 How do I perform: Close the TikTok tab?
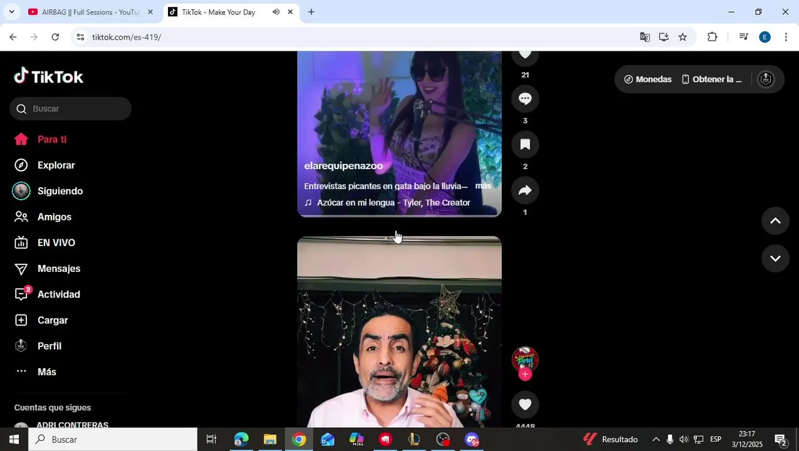(x=290, y=12)
